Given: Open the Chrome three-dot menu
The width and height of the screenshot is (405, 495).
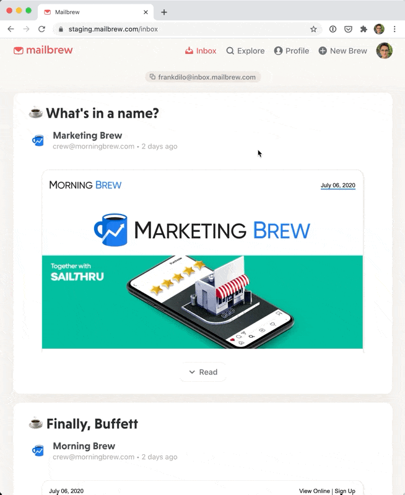Looking at the screenshot, I should 394,29.
